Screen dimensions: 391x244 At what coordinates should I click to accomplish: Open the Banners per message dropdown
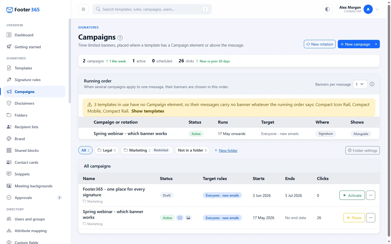360,84
